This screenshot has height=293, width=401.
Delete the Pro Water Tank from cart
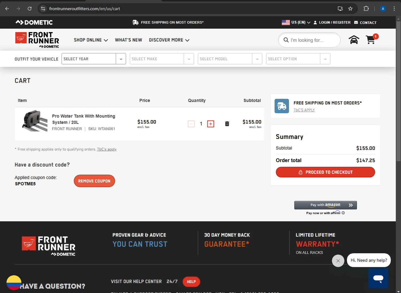[227, 124]
